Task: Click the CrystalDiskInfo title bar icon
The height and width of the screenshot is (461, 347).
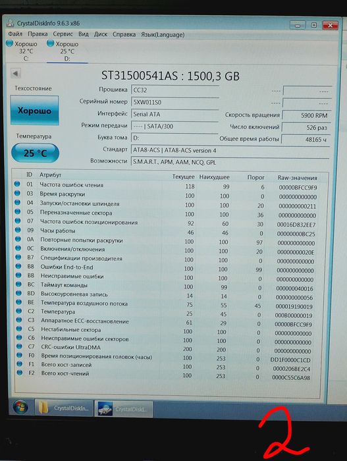Action: (11, 22)
